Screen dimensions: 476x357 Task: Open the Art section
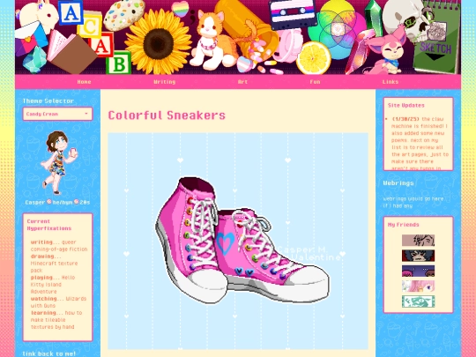243,82
